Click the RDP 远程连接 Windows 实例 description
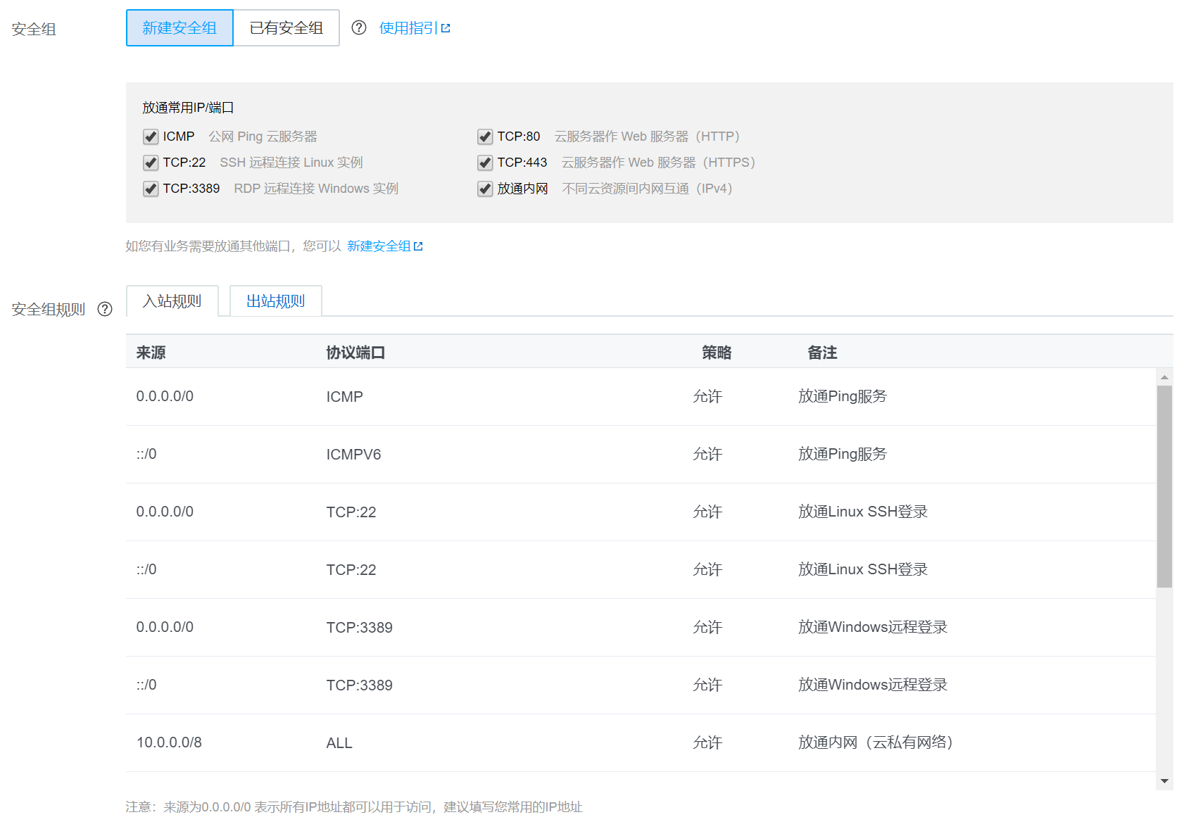Viewport: 1191px width, 829px height. click(x=316, y=189)
